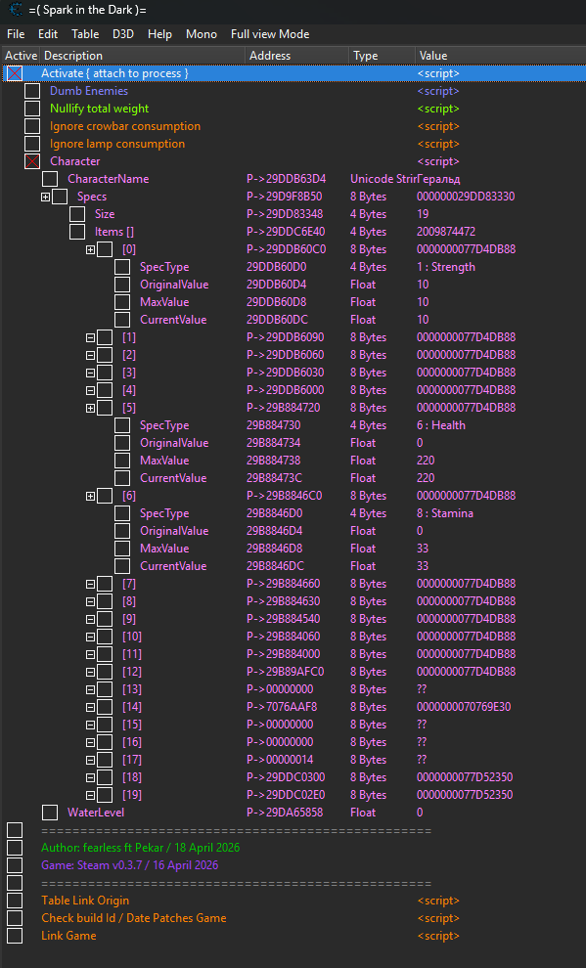Enable Nullify total weight checkbox

click(x=32, y=109)
